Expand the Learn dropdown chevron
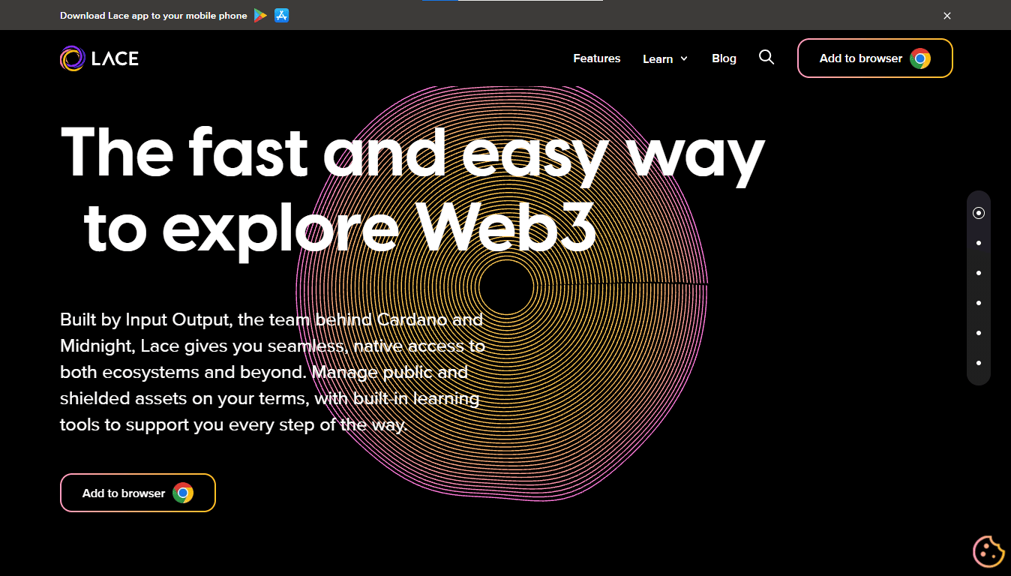Viewport: 1011px width, 576px height. pos(684,59)
